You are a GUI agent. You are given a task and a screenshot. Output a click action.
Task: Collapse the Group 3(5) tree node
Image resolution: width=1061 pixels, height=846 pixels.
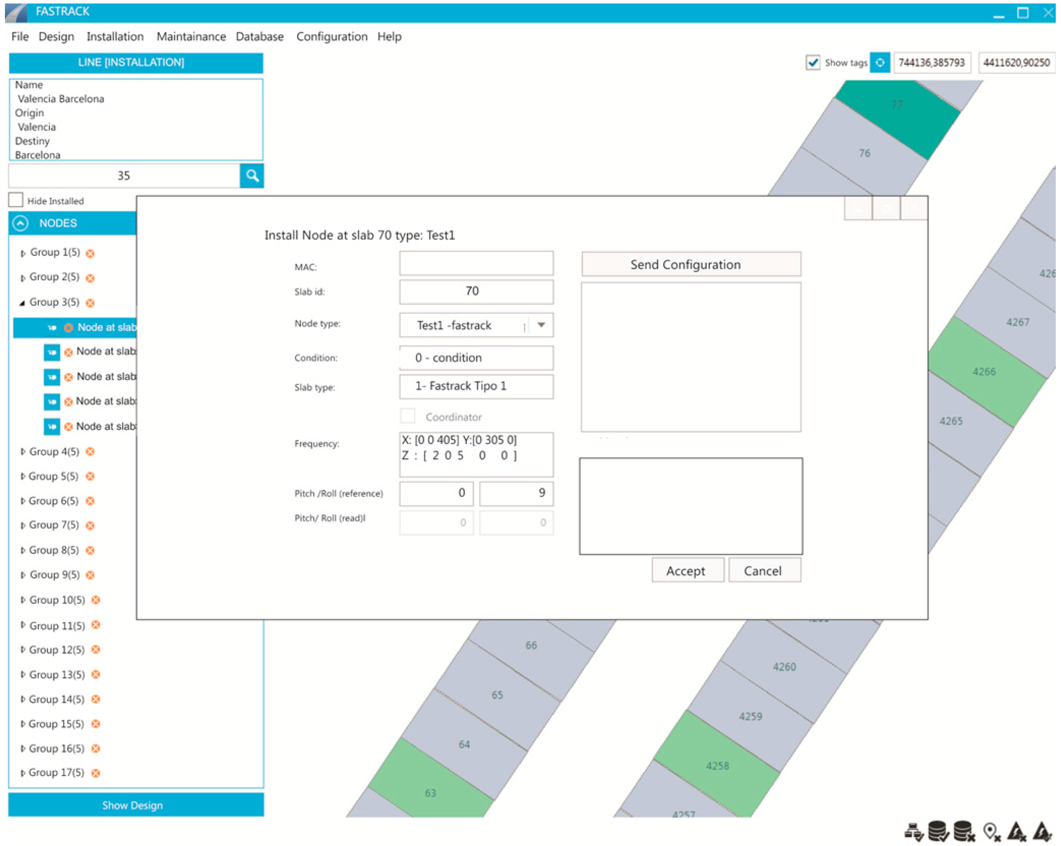[x=22, y=303]
